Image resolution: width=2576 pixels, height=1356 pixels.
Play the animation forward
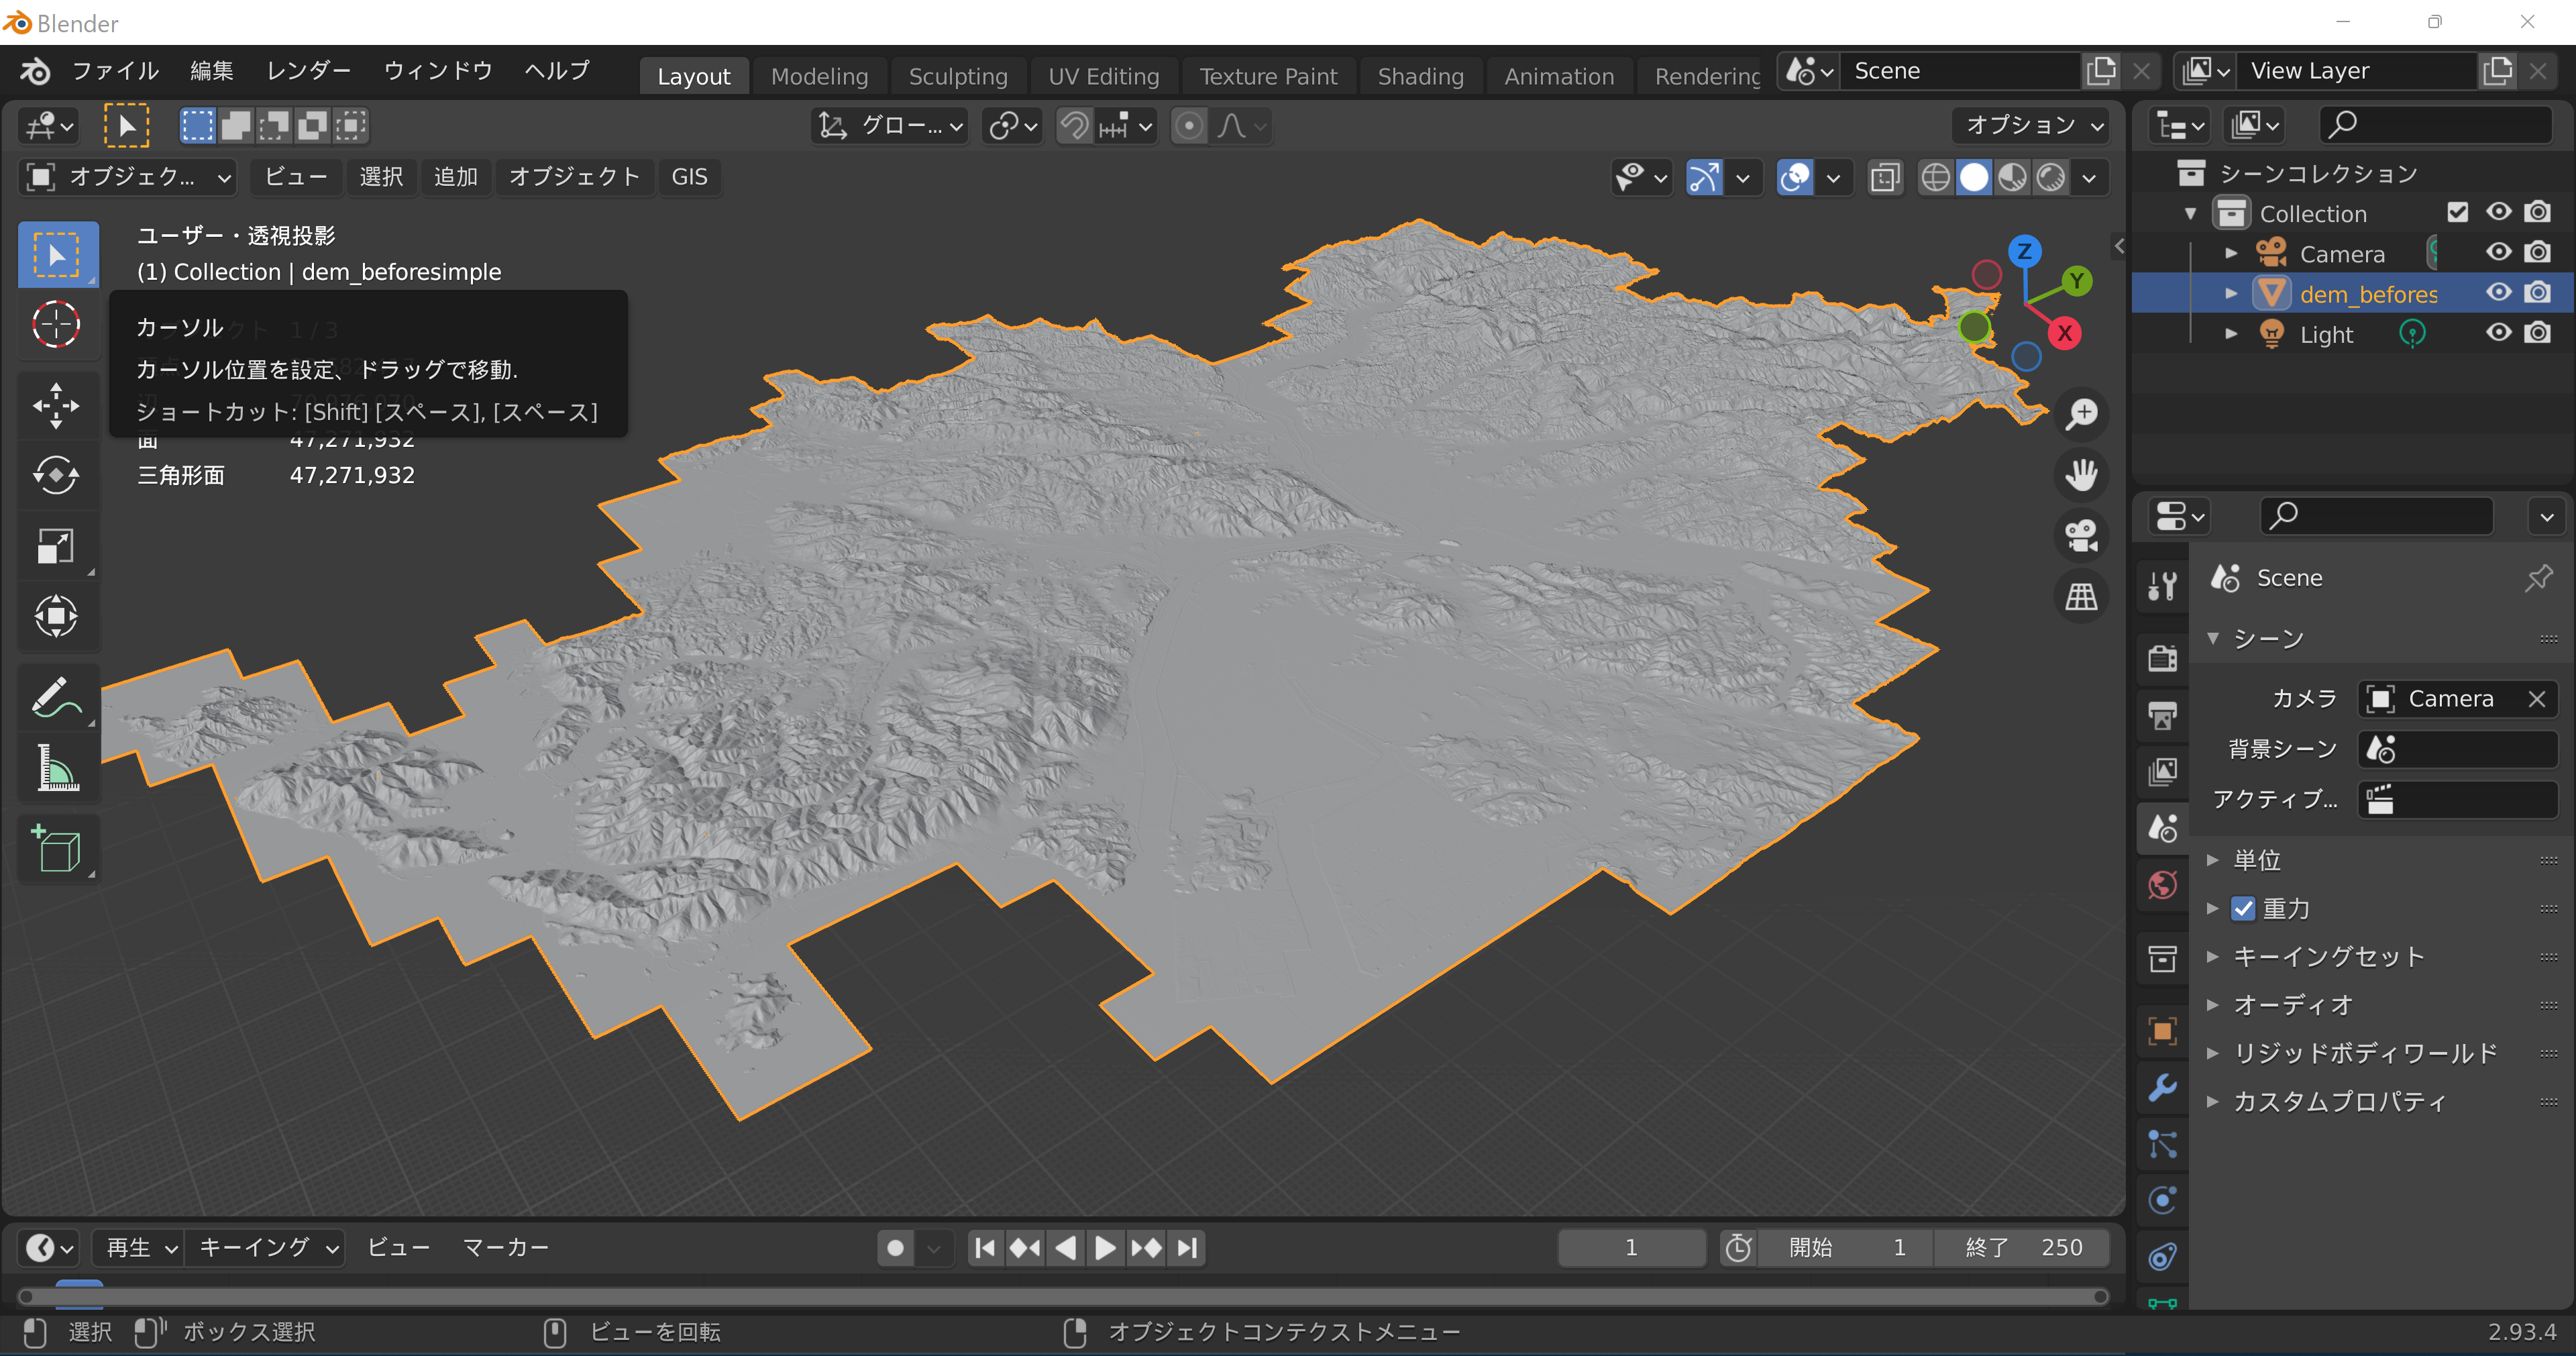[1105, 1248]
